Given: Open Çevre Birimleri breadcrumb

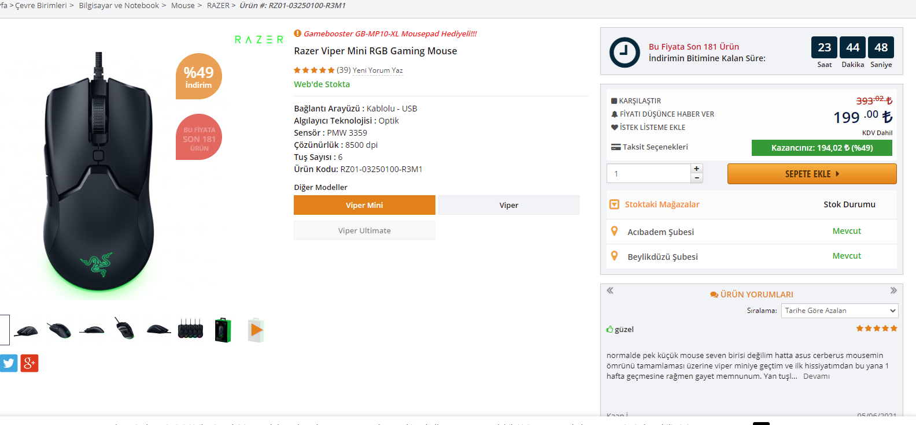Looking at the screenshot, I should pos(41,5).
